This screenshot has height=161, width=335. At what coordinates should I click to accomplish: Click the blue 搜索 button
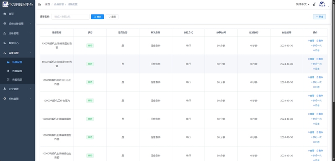click(98, 17)
